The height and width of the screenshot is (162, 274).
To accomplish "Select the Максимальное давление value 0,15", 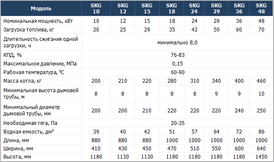I will pos(177,63).
